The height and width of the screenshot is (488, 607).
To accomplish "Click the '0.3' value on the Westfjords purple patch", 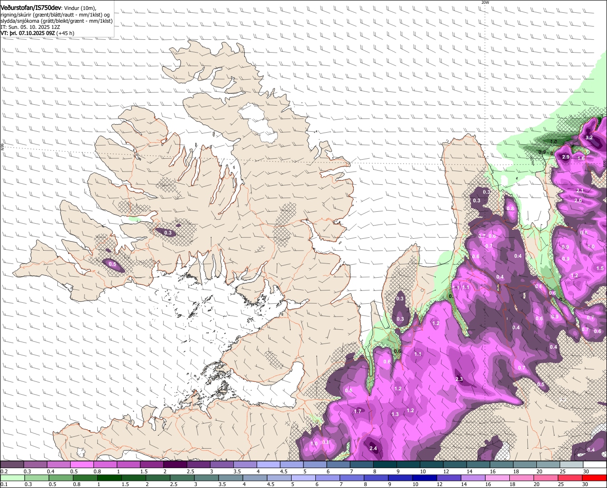I will [168, 233].
